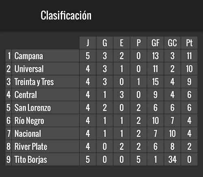Select Treinta y Tres team name

point(34,82)
